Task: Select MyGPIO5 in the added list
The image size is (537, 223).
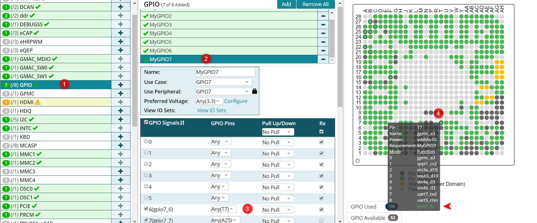Action: click(x=229, y=42)
